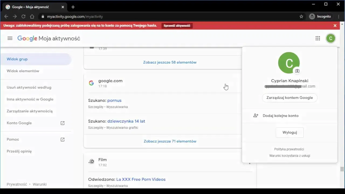Click the Google Moja aktywność logo

49,38
